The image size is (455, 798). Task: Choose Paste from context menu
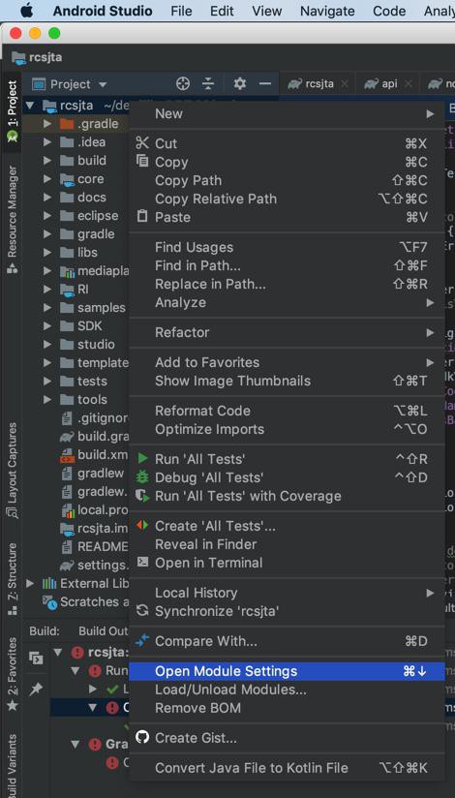point(287,217)
